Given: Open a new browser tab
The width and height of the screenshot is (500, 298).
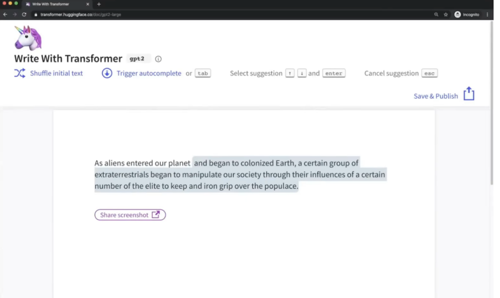Looking at the screenshot, I should pyautogui.click(x=99, y=4).
